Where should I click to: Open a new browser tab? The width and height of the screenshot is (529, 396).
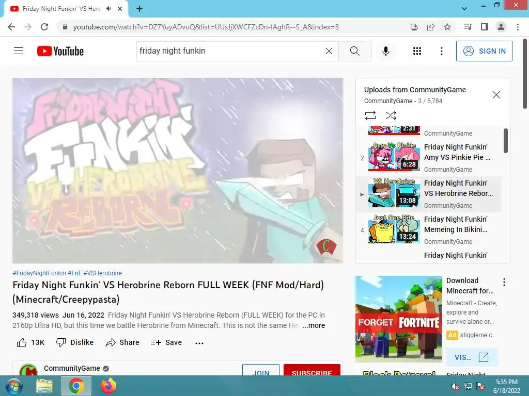pos(139,9)
